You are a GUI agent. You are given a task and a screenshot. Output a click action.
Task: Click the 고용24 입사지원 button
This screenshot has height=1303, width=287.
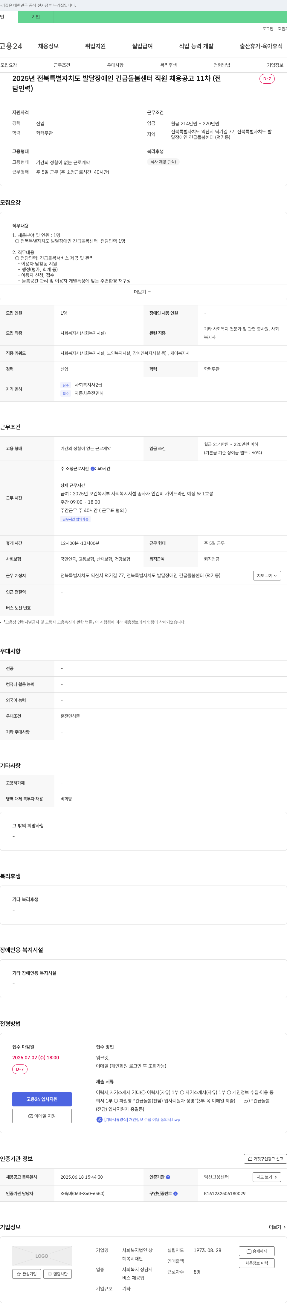pos(42,1099)
